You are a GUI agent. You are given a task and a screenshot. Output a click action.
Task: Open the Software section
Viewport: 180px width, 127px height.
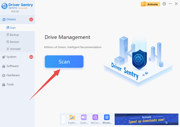(x=12, y=66)
